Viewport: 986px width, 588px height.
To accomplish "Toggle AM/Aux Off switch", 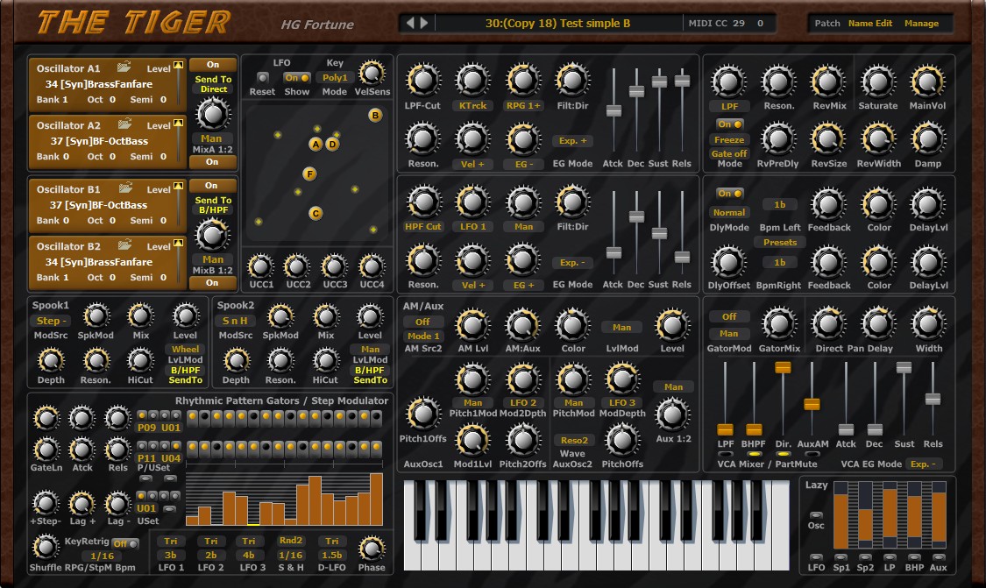I will (x=422, y=322).
